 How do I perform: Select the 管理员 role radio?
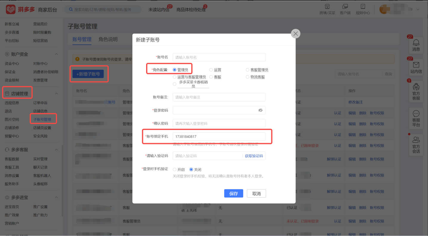coord(175,70)
